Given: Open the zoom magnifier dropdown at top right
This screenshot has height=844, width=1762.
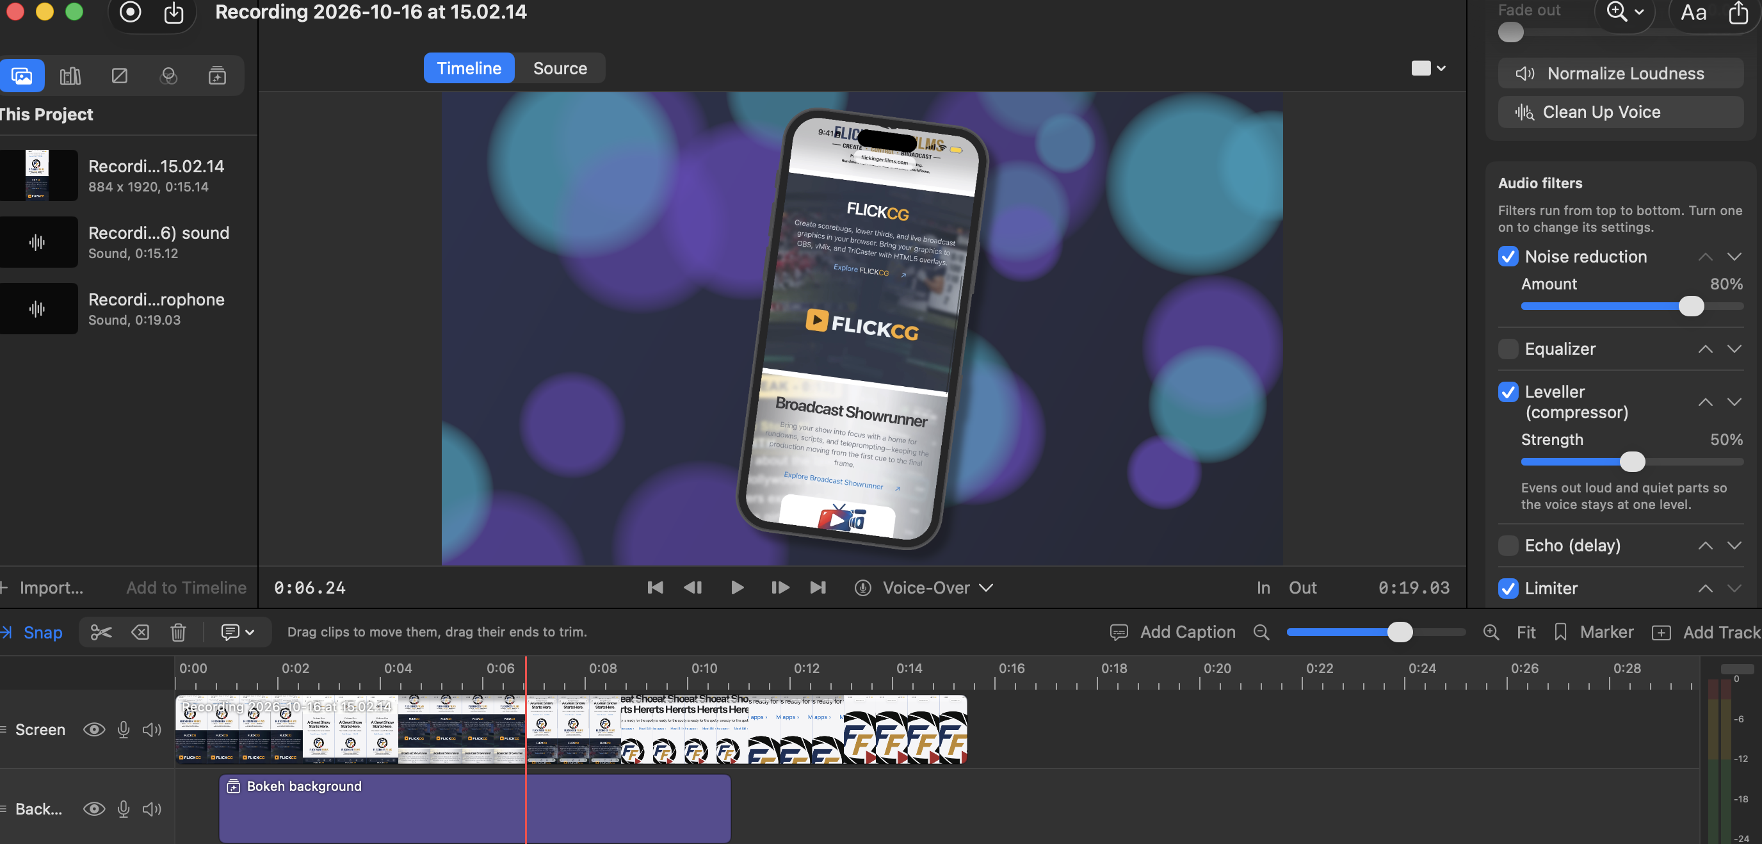Looking at the screenshot, I should point(1625,12).
